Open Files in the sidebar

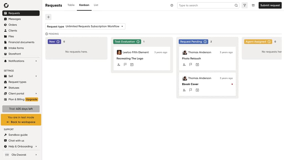(21, 36)
